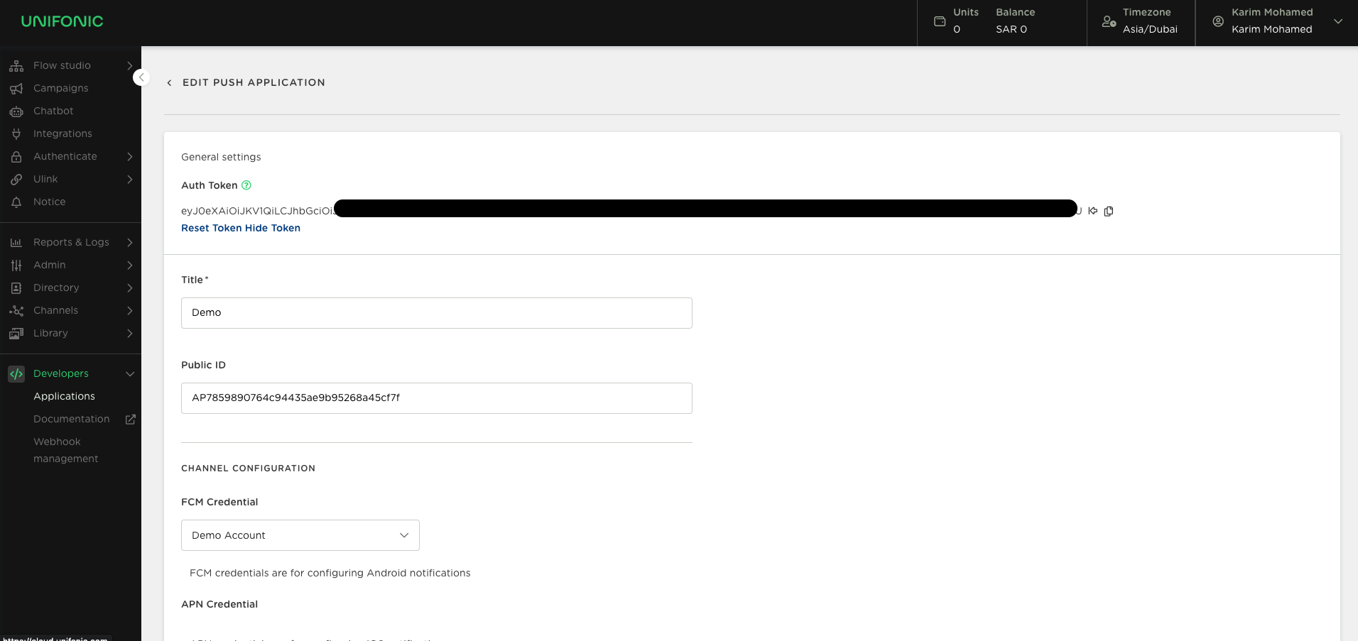This screenshot has width=1358, height=641.
Task: Expand the Admin submenu arrow
Action: click(x=130, y=265)
